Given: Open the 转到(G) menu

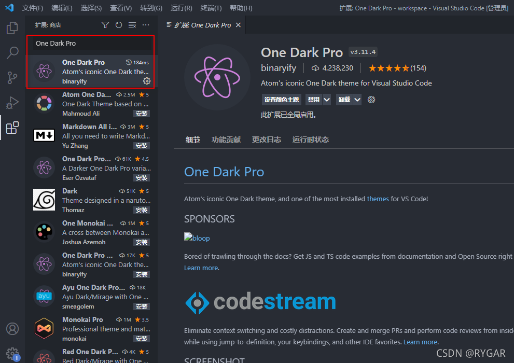Looking at the screenshot, I should point(151,8).
